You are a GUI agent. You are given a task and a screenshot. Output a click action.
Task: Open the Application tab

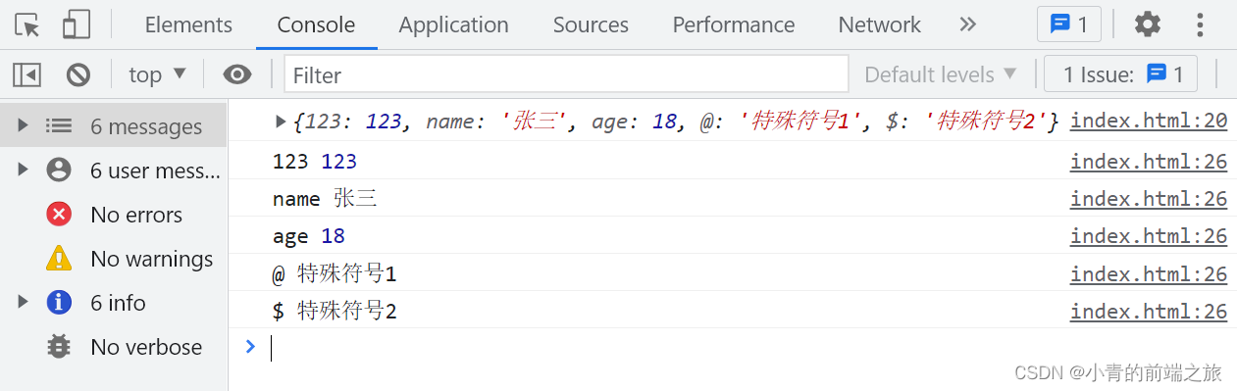pyautogui.click(x=453, y=24)
